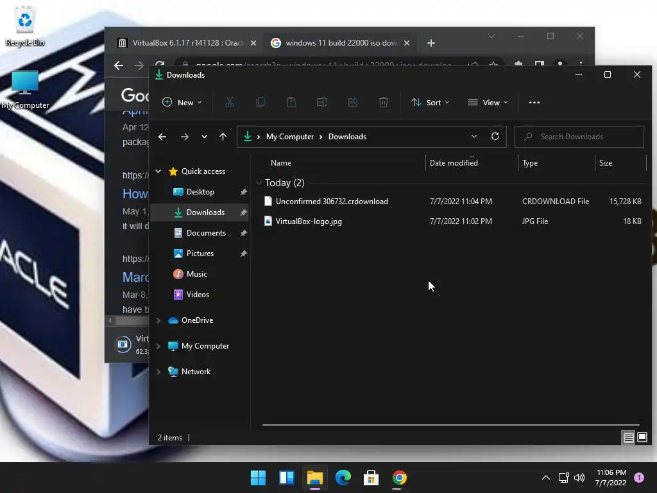Select Desktop in Quick access
This screenshot has width=657, height=493.
pyautogui.click(x=200, y=192)
